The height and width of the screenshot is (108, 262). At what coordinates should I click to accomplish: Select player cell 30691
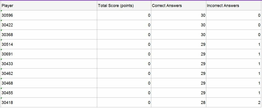(x=49, y=54)
